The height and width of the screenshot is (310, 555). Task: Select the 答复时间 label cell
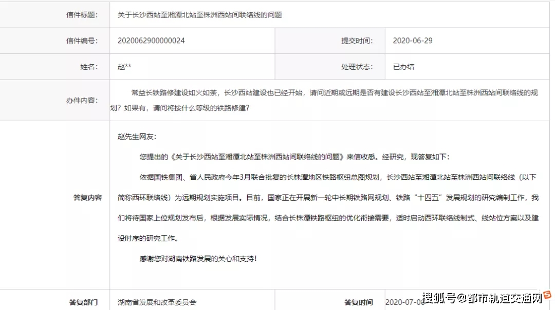click(358, 302)
